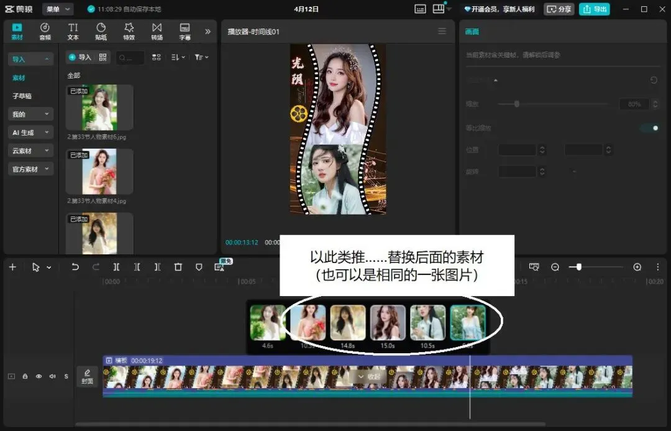Open the selection tool mode dropdown

(49, 267)
